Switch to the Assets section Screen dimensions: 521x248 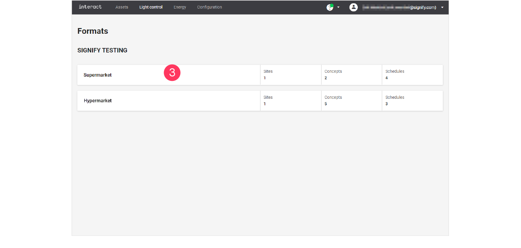122,7
